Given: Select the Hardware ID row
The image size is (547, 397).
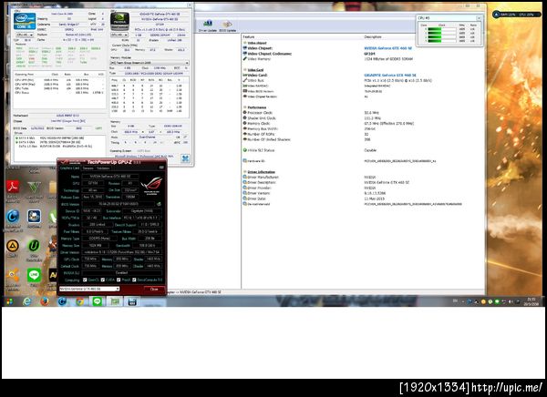Looking at the screenshot, I should [363, 161].
